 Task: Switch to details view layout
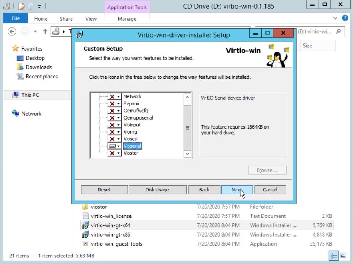(x=333, y=256)
